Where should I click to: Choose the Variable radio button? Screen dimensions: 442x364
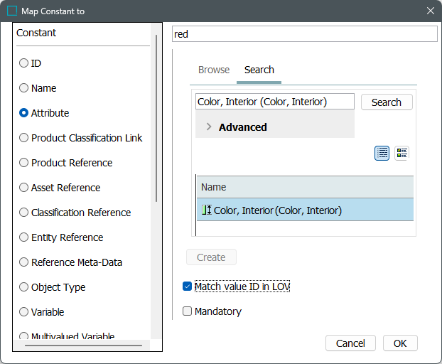[23, 312]
